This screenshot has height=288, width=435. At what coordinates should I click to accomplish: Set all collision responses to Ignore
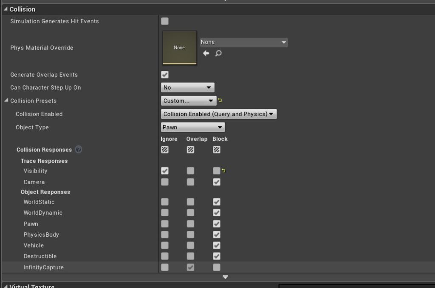[x=165, y=150]
